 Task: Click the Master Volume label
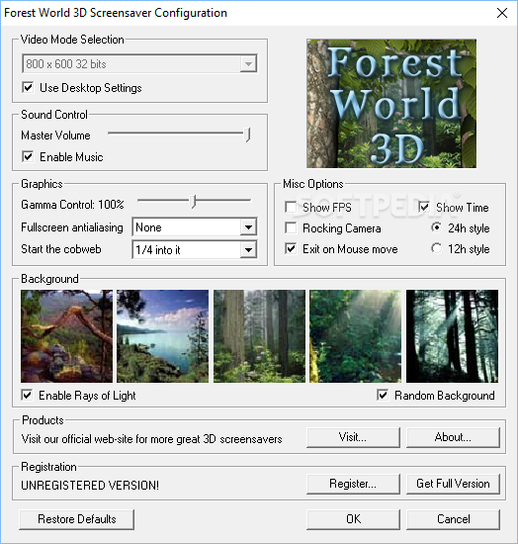55,136
